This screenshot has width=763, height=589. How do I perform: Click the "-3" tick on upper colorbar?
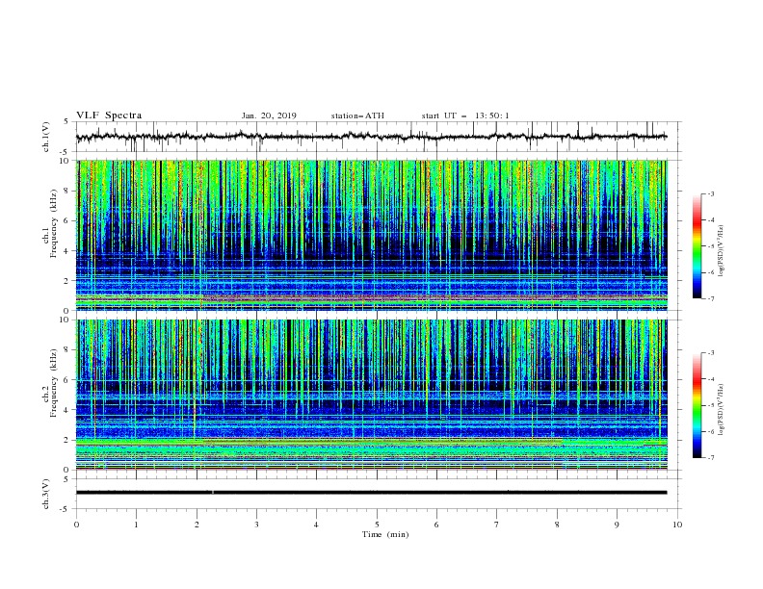coord(710,193)
